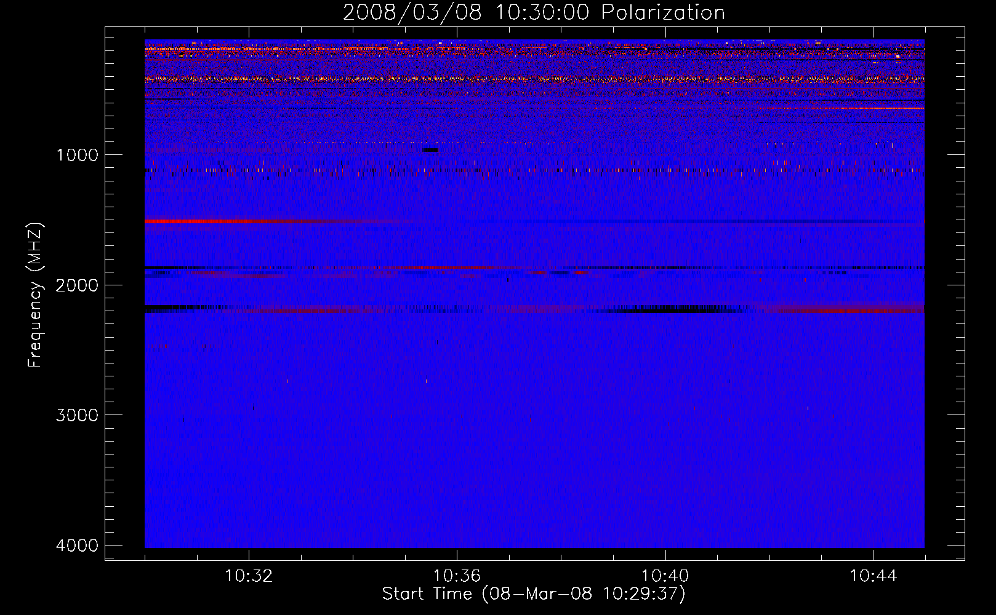This screenshot has height=615, width=996.
Task: Click the small black rectangle near 1000 MHz
Action: pos(430,150)
